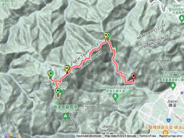The height and width of the screenshot is (138, 184).
Task: Click the Tangweigou Hot Spring Park label
Action: [x=172, y=76]
